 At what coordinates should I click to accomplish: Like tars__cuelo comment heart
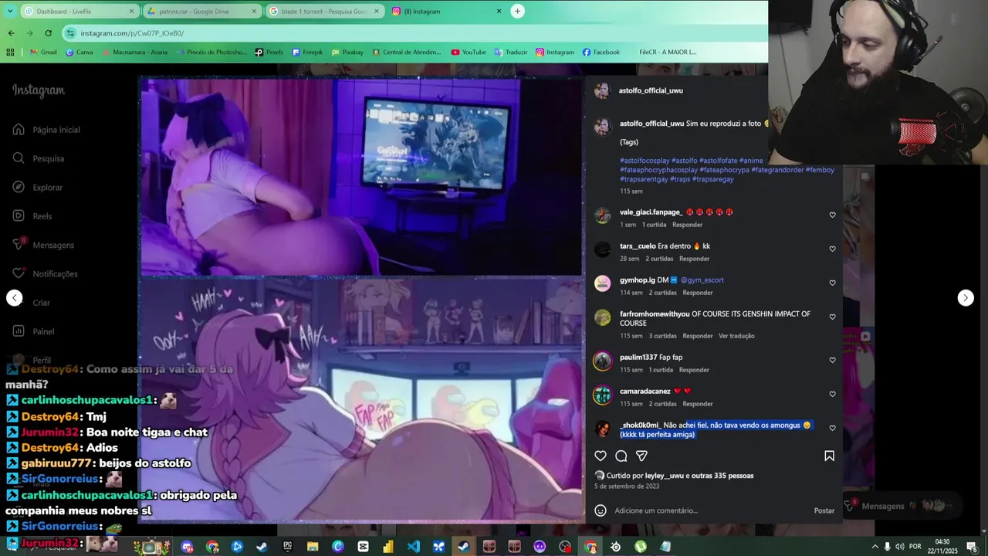[x=832, y=249]
